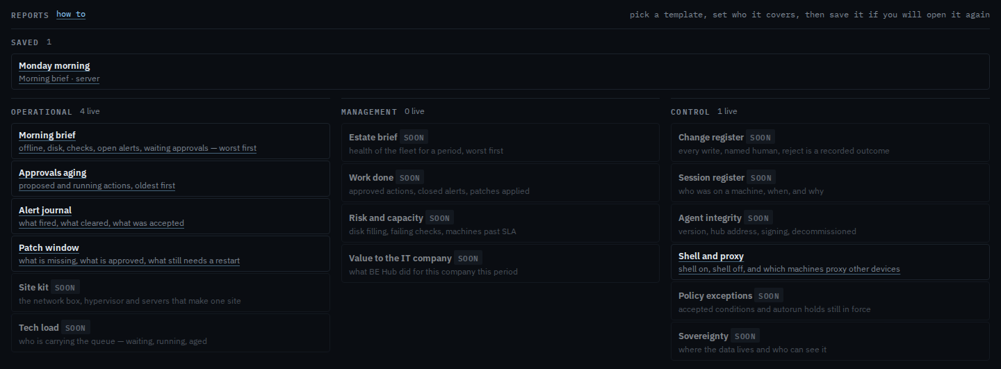Select the Policy exceptions card title

[x=715, y=295]
